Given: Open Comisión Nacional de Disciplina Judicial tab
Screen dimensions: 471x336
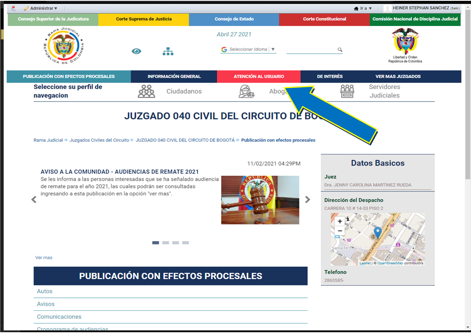Looking at the screenshot, I should click(x=415, y=19).
